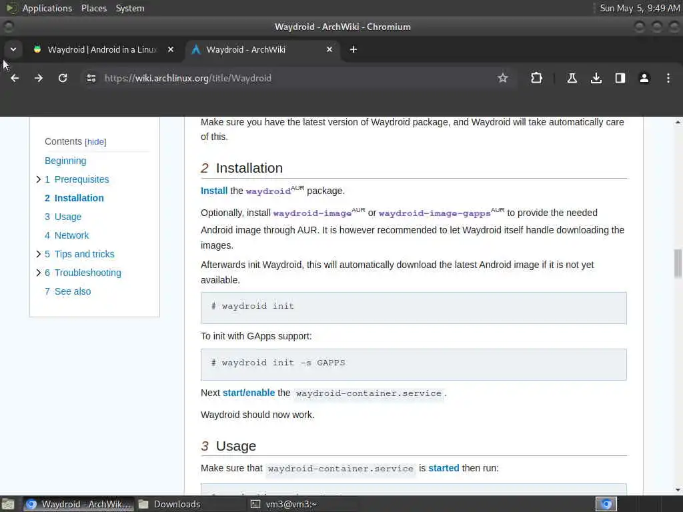Go to 5 Tips and tricks
The image size is (683, 512).
[x=79, y=254]
